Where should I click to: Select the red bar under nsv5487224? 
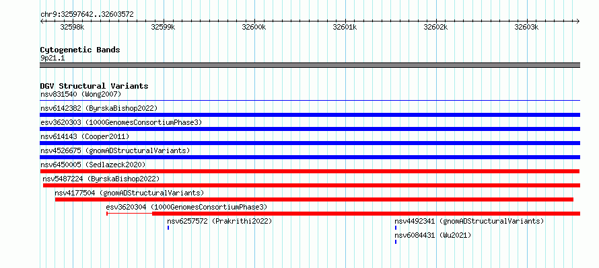pyautogui.click(x=312, y=185)
